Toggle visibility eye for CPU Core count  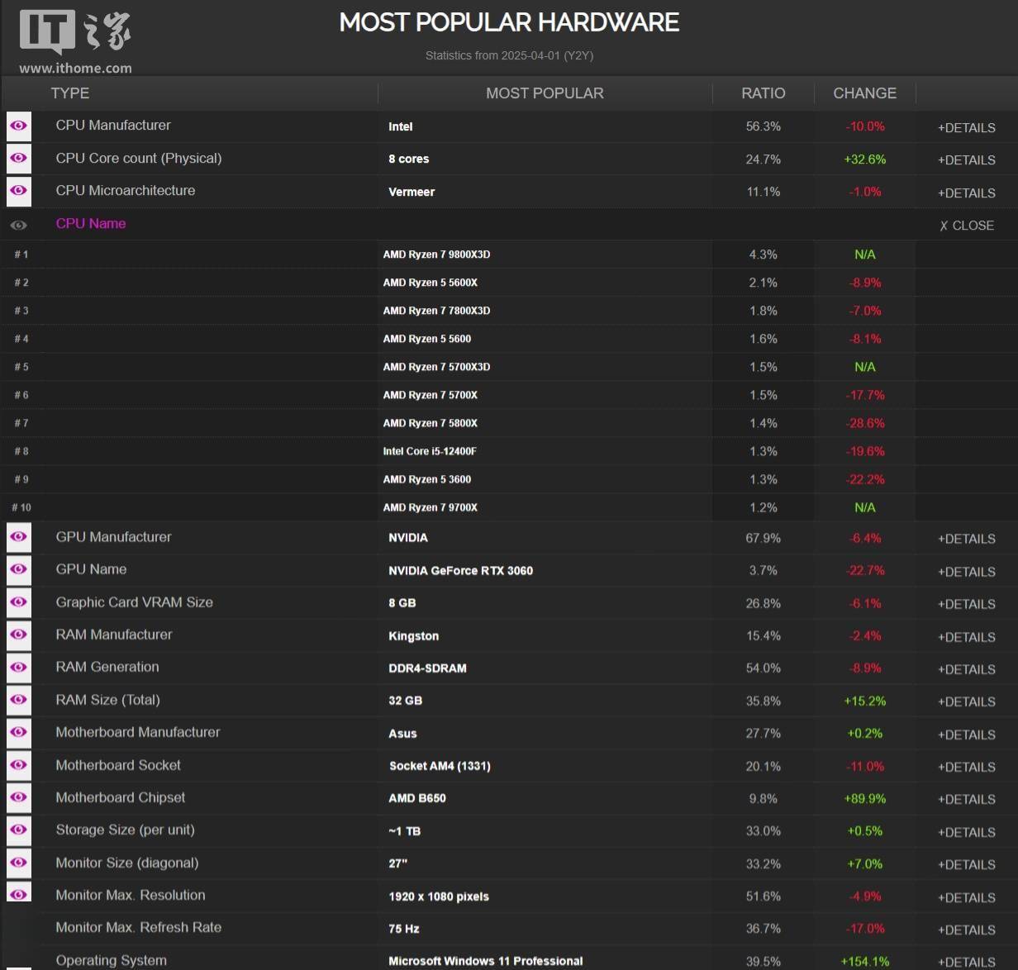pyautogui.click(x=18, y=159)
